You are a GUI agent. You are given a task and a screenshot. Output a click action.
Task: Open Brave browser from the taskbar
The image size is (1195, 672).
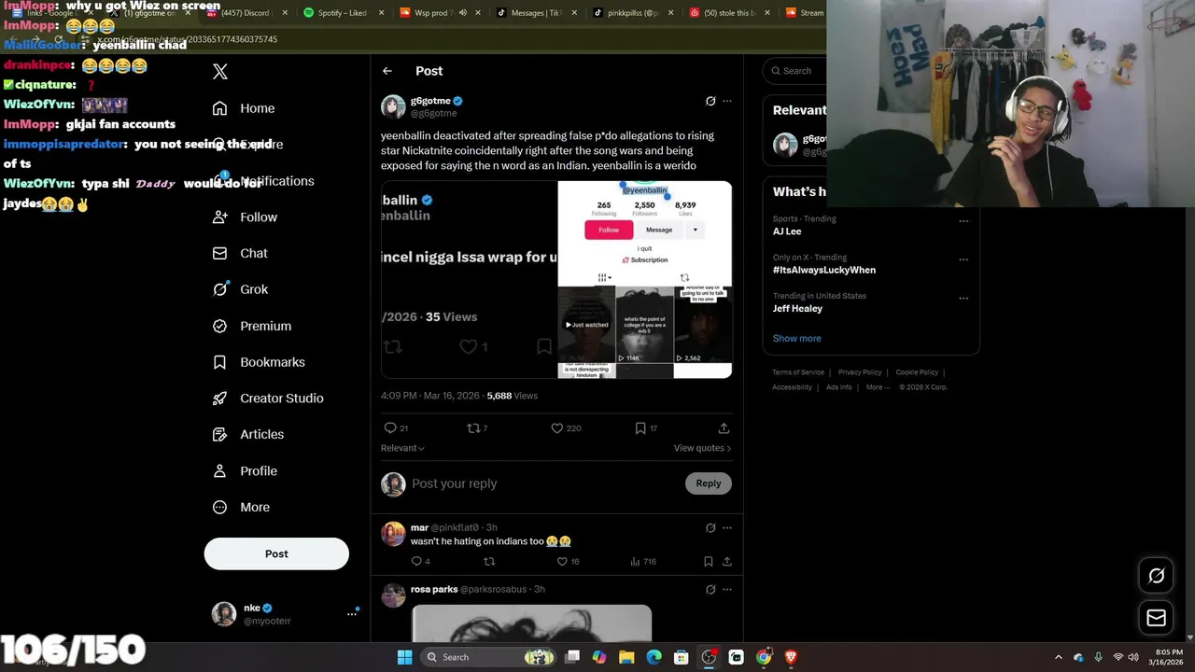point(791,657)
